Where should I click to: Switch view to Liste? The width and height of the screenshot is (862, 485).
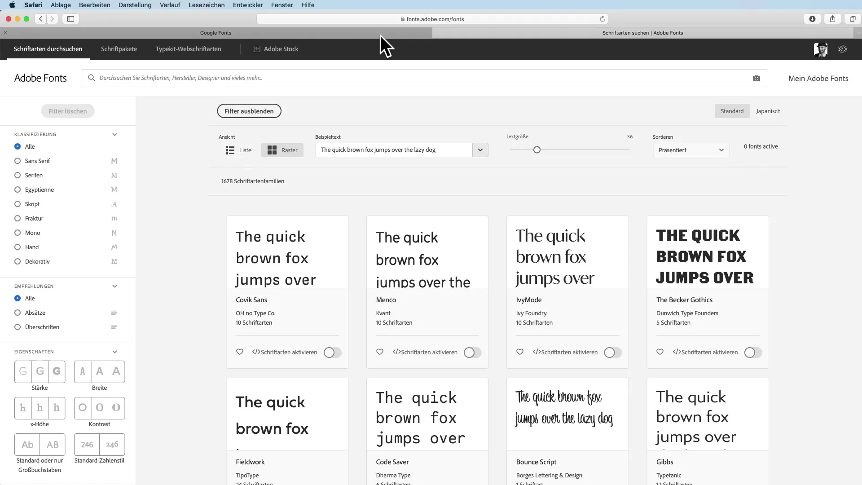pyautogui.click(x=238, y=150)
